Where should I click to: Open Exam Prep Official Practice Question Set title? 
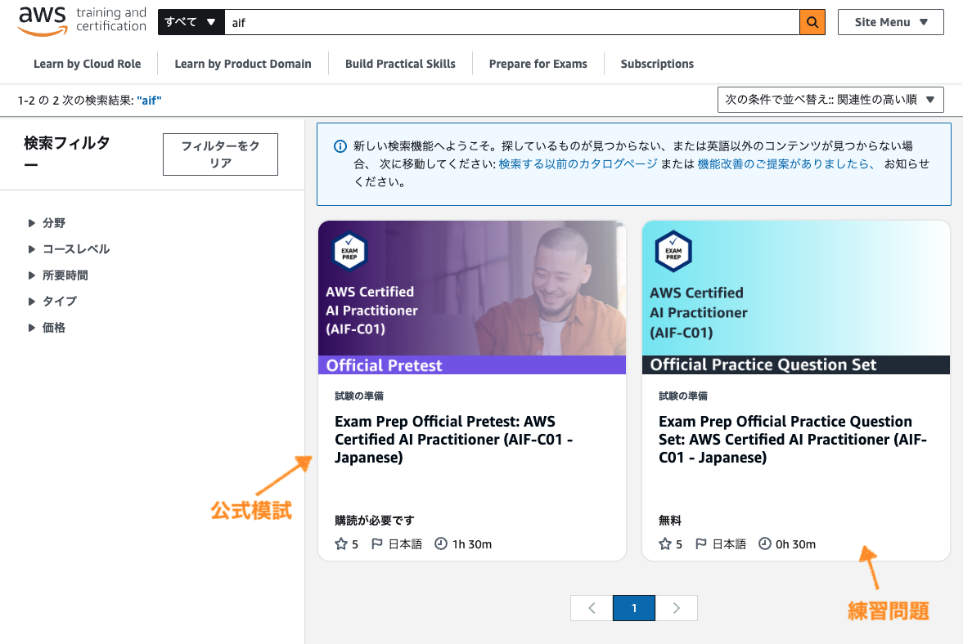point(793,439)
